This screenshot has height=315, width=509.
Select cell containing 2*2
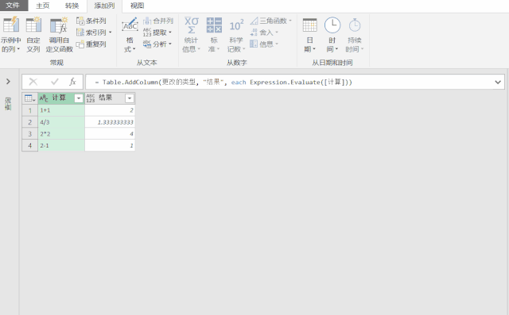point(61,134)
